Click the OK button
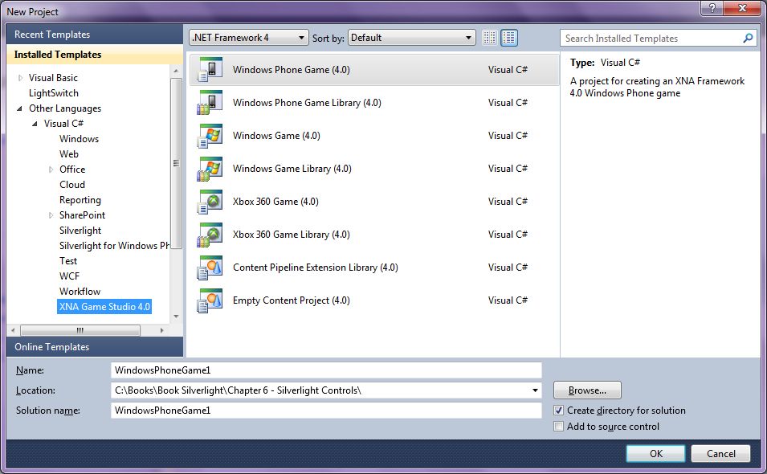 [655, 453]
